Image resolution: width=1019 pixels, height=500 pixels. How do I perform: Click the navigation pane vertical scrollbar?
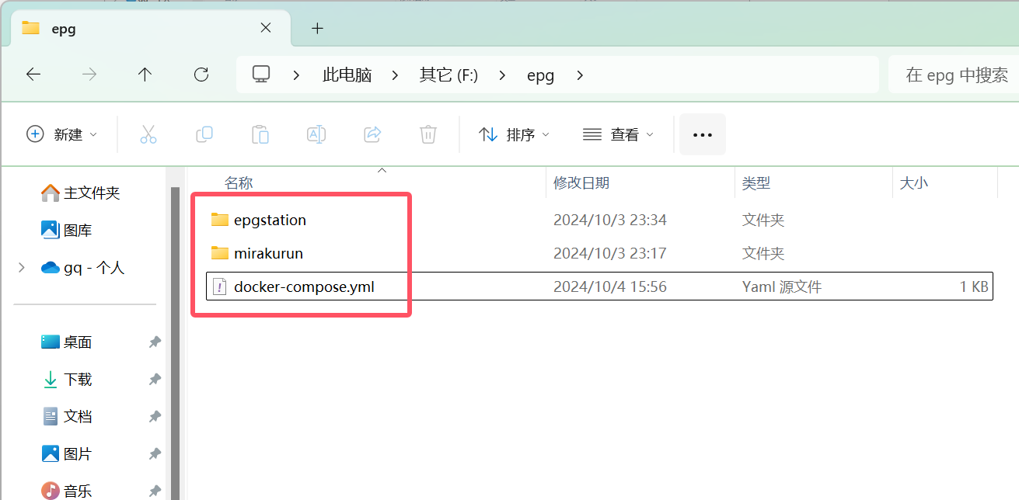click(175, 342)
